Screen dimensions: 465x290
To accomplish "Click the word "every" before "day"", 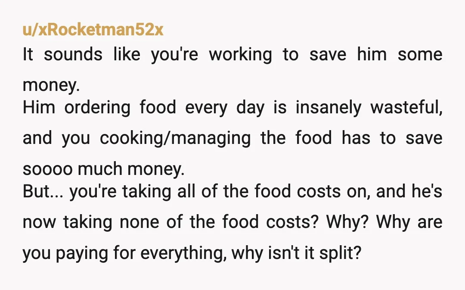I will click(206, 108).
